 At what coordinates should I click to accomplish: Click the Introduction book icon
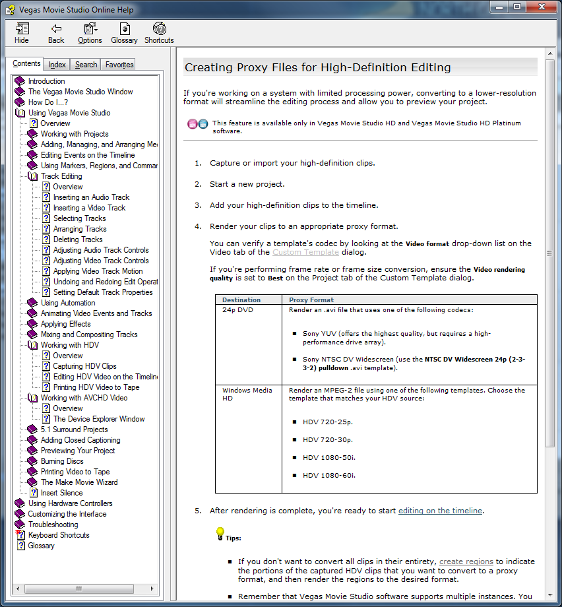(x=20, y=81)
